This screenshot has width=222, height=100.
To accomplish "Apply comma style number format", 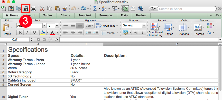I will click(x=143, y=33).
